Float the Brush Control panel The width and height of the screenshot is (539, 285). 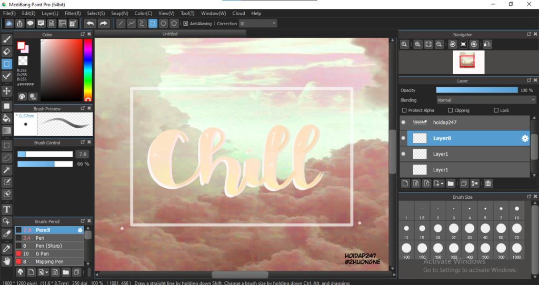coord(83,142)
